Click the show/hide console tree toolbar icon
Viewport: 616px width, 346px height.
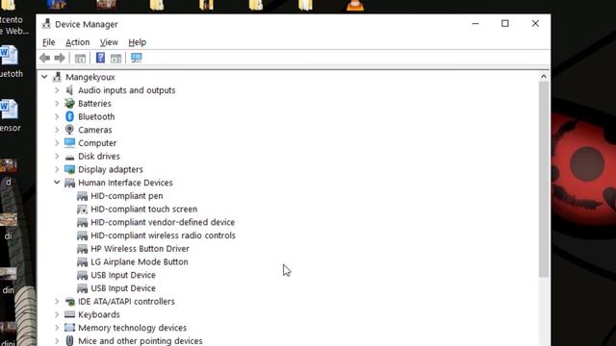(x=80, y=58)
